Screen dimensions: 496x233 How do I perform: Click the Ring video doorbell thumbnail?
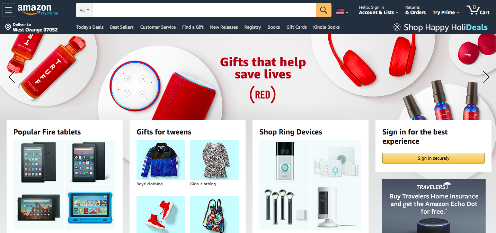tap(285, 162)
